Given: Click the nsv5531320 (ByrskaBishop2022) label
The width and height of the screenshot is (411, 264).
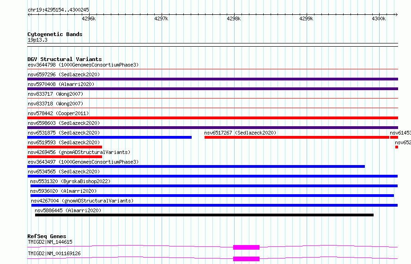Looking at the screenshot, I should click(x=70, y=181).
